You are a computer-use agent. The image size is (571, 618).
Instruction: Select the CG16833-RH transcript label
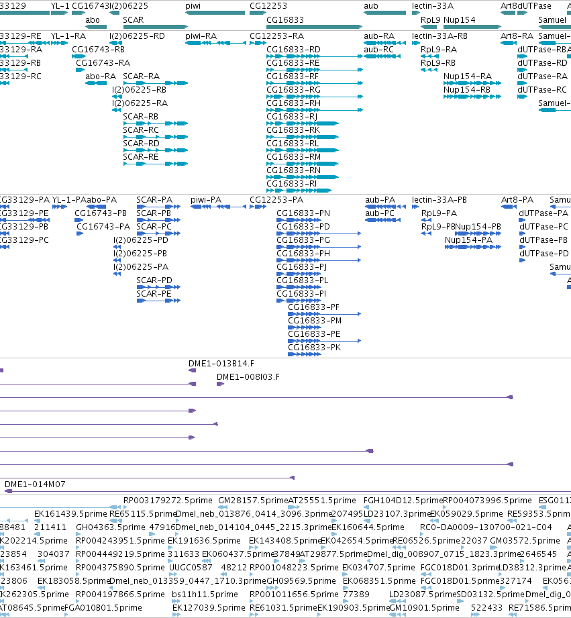pos(294,103)
